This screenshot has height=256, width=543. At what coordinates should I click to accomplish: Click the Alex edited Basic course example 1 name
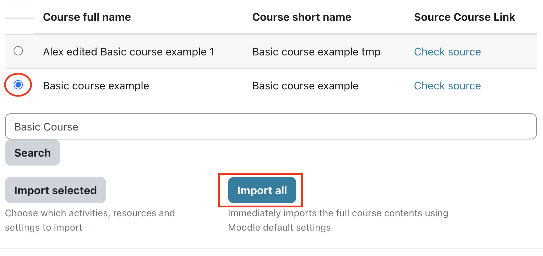click(128, 52)
